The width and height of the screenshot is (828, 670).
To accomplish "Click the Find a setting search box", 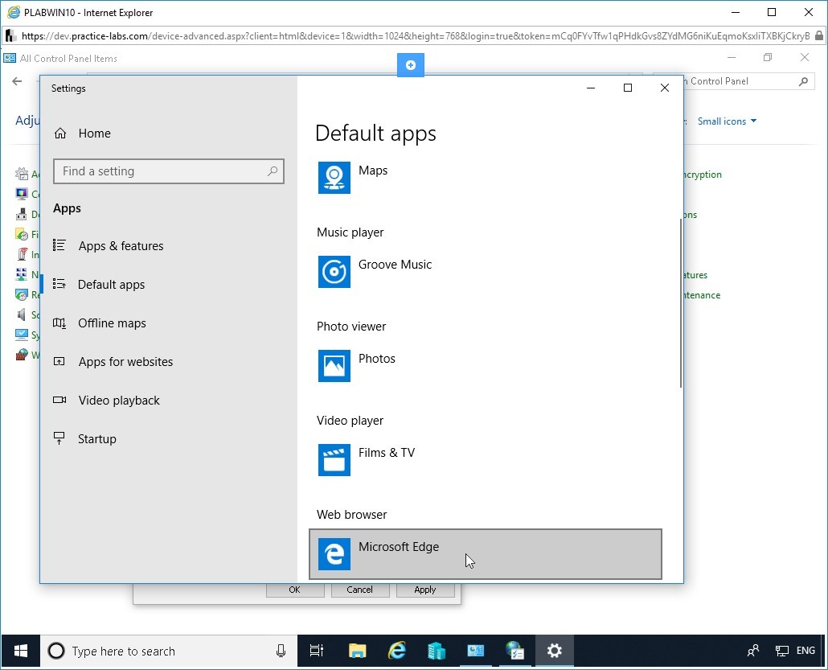I will coord(169,171).
